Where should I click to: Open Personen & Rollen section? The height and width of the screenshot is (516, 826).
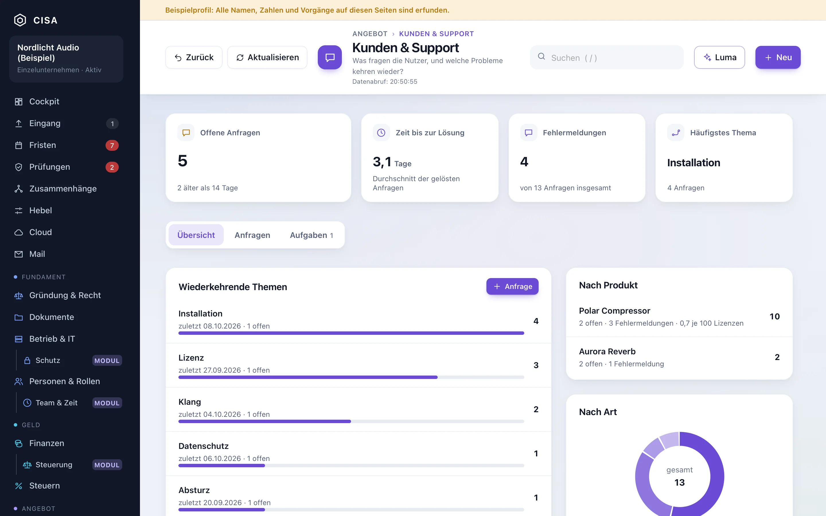(66, 381)
